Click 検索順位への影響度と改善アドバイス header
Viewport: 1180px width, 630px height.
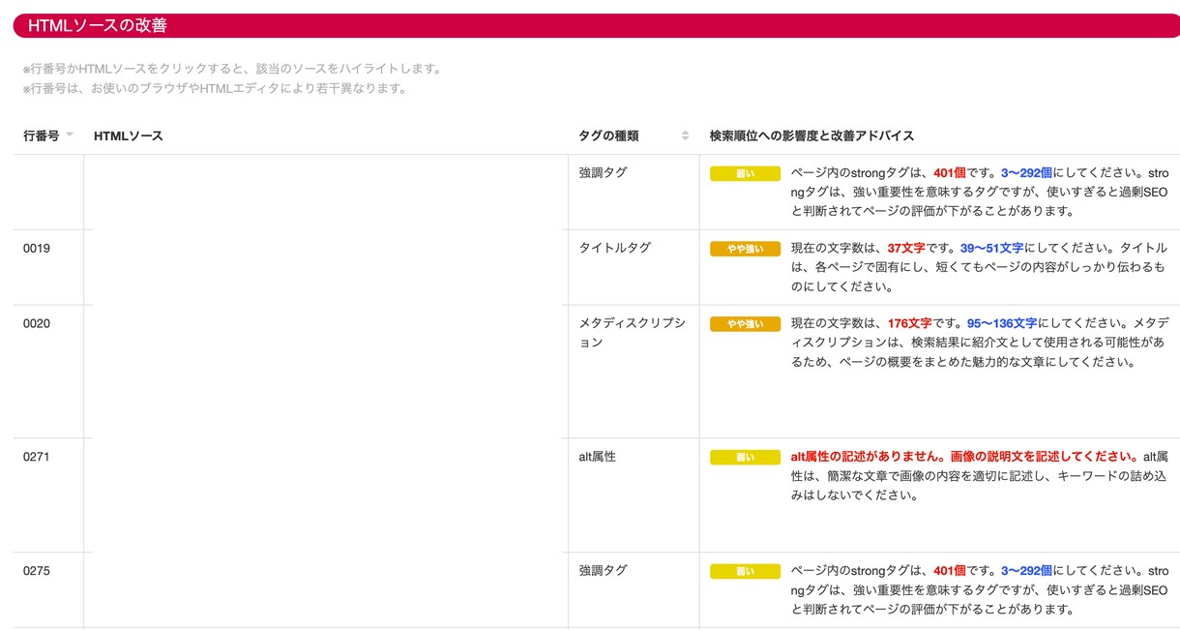tap(811, 135)
